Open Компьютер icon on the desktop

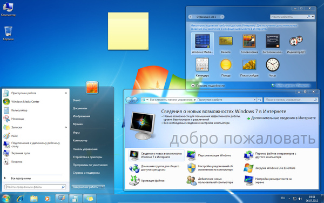[8, 10]
